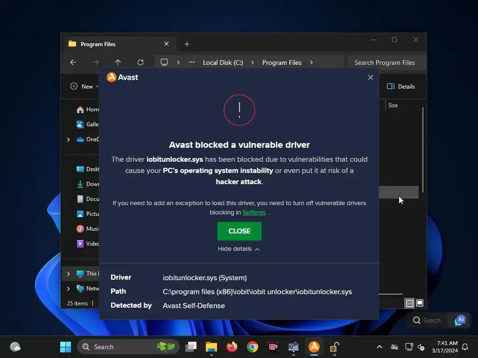Open the clock showing 7:41 AM

click(x=445, y=347)
